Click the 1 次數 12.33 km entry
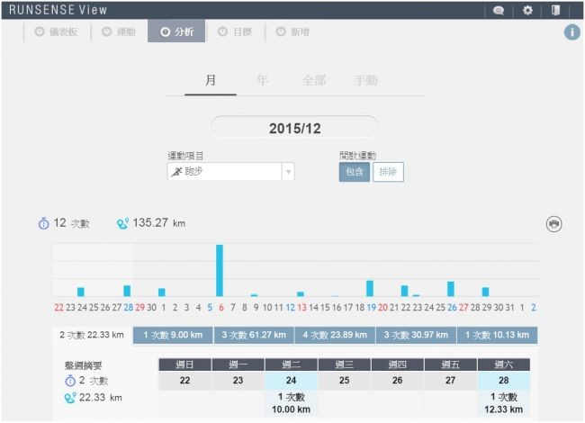The width and height of the screenshot is (585, 423). [x=504, y=403]
